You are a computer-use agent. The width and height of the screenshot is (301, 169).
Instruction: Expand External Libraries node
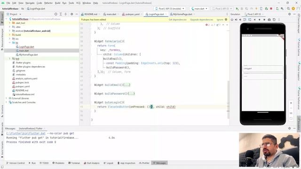(x=6, y=98)
